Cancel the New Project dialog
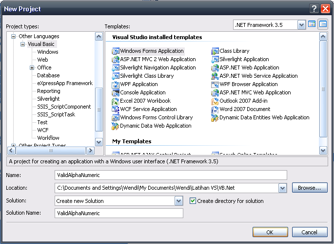Screen dimensions: 334x244 click(x=310, y=232)
